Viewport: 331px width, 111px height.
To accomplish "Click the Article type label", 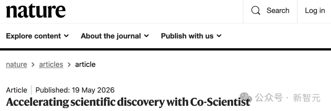I will pos(17,90).
